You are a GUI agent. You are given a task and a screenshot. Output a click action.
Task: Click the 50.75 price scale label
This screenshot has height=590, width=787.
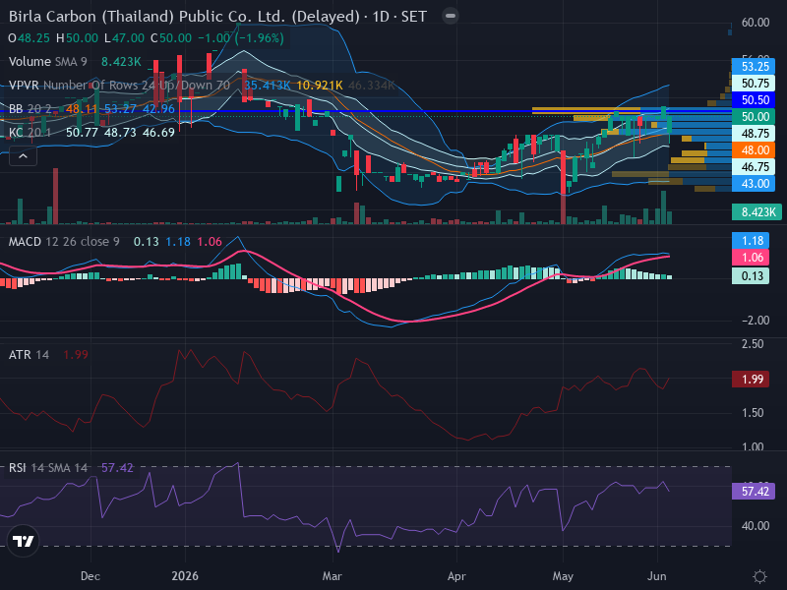click(754, 84)
